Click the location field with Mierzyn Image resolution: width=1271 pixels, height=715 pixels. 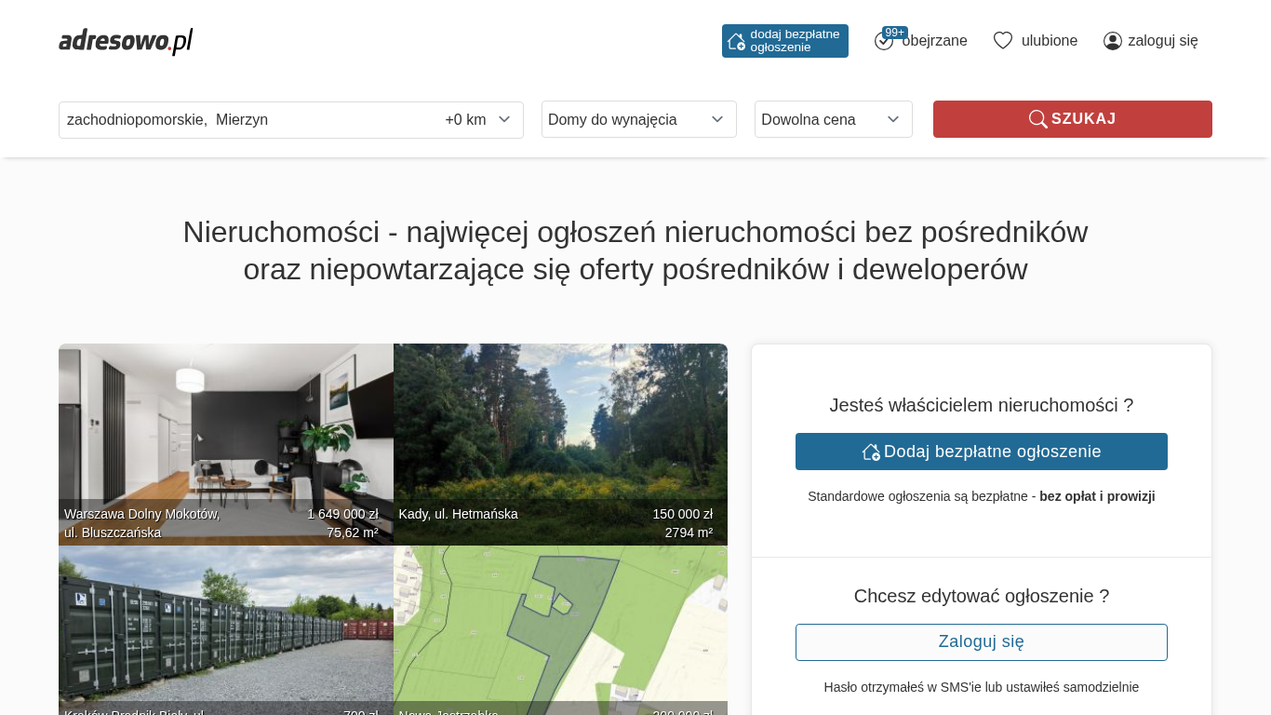(242, 120)
